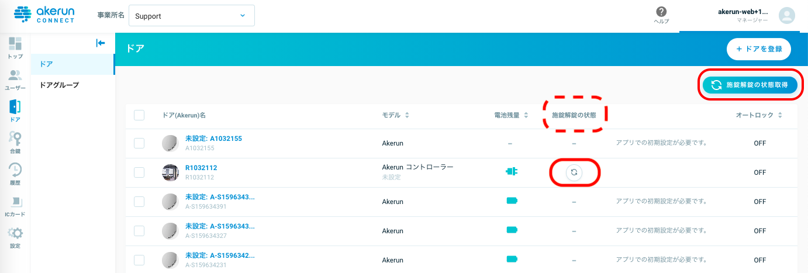Open the door link above A-S159634327

220,226
